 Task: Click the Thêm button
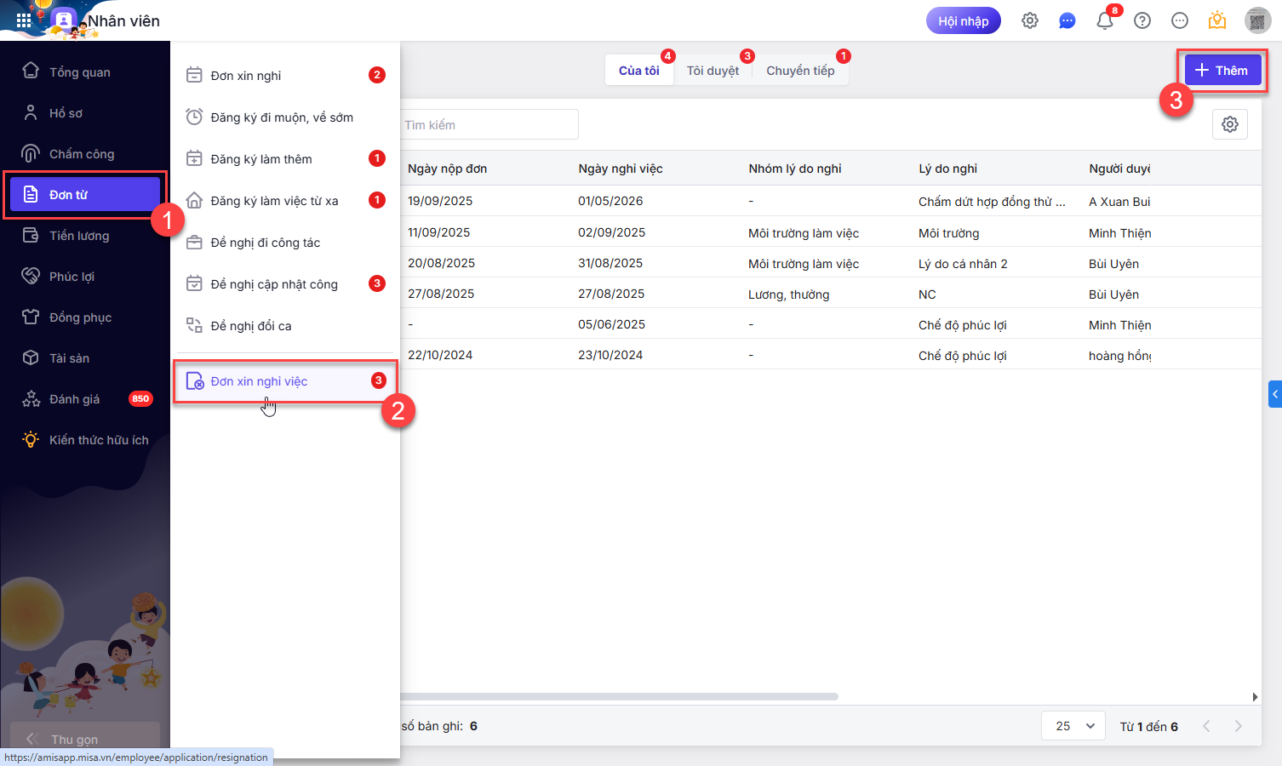point(1222,71)
